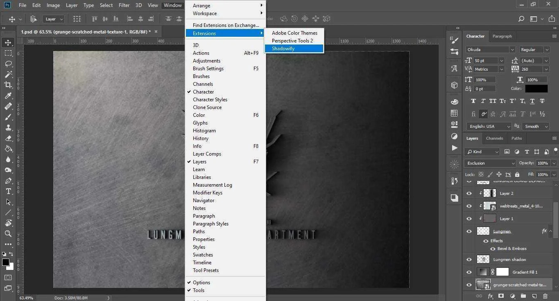Hide the Layer 2 layer
Viewport: 559px width, 301px height.
469,193
